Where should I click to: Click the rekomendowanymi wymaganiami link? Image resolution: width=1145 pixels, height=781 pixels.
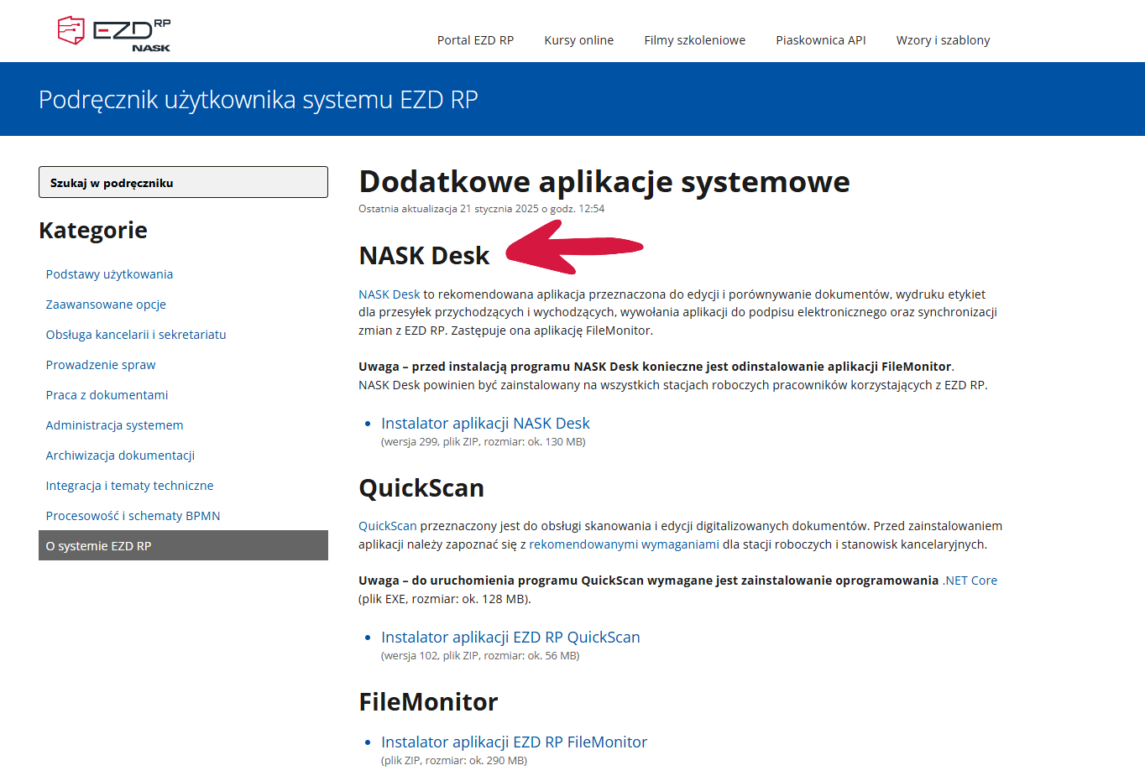(x=624, y=544)
